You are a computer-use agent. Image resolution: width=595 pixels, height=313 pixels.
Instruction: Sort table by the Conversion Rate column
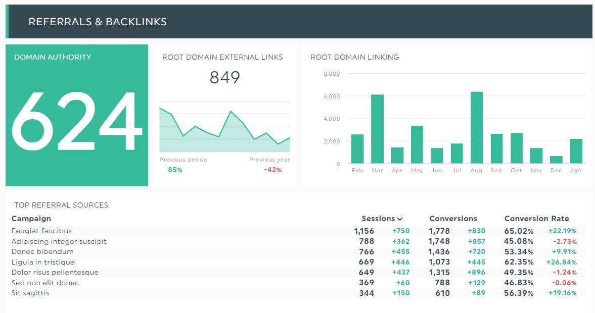[537, 219]
